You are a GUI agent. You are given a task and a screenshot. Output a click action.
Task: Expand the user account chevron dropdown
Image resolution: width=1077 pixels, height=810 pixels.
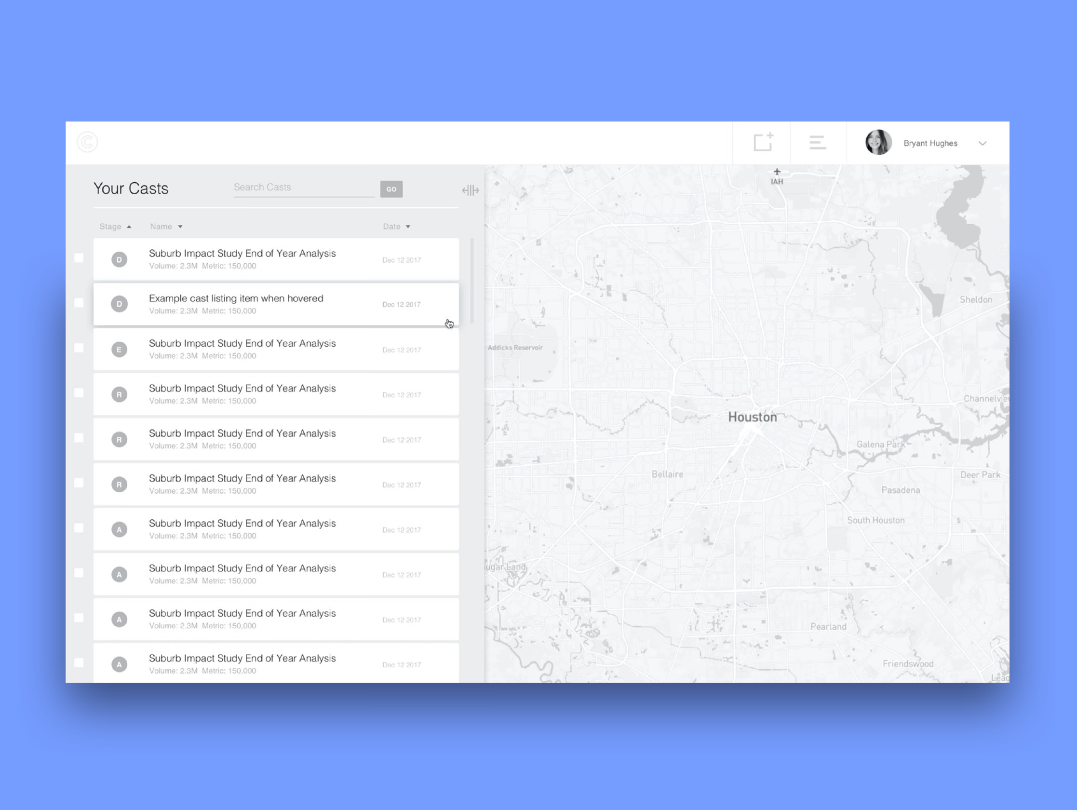coord(982,143)
